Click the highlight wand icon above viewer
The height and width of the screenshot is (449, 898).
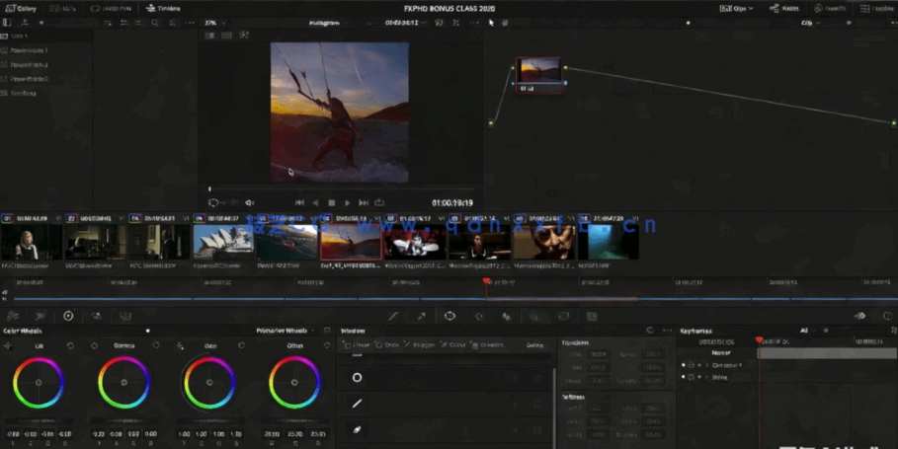pos(244,36)
